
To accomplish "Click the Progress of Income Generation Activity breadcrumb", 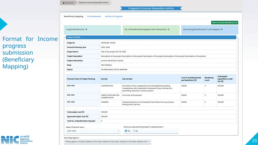I will point(93,3).
